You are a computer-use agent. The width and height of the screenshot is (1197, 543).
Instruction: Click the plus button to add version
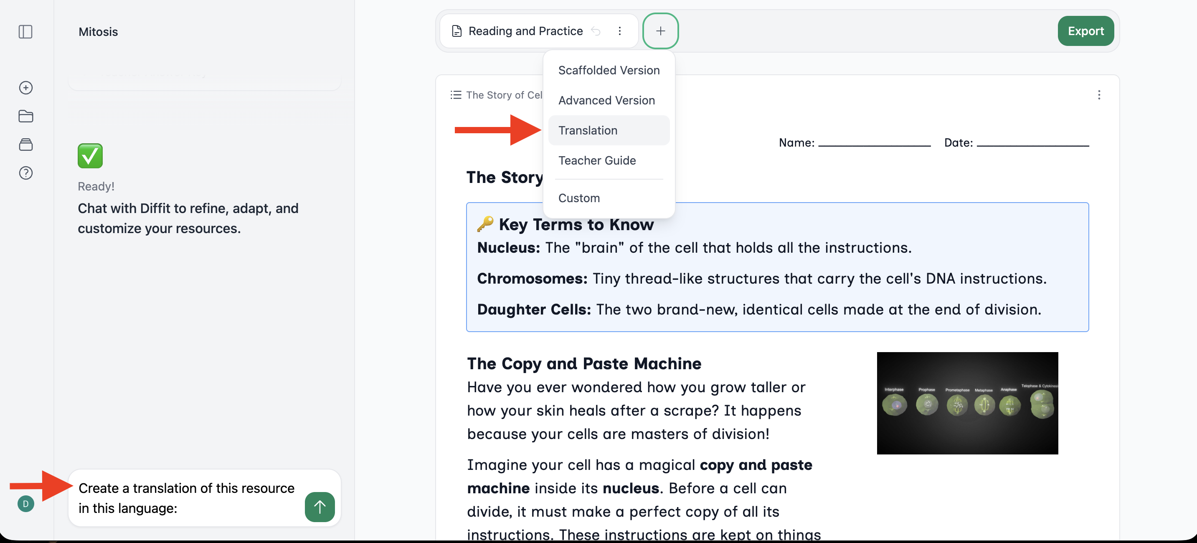(x=660, y=31)
